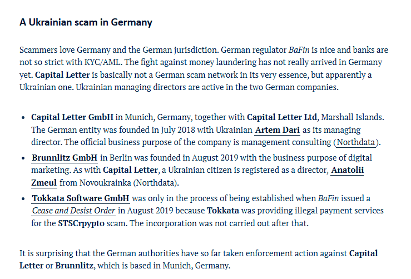Open the Anatolii Zmeul profile link

pos(347,170)
